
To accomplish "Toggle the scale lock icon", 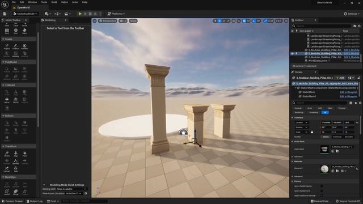I will tap(312, 132).
